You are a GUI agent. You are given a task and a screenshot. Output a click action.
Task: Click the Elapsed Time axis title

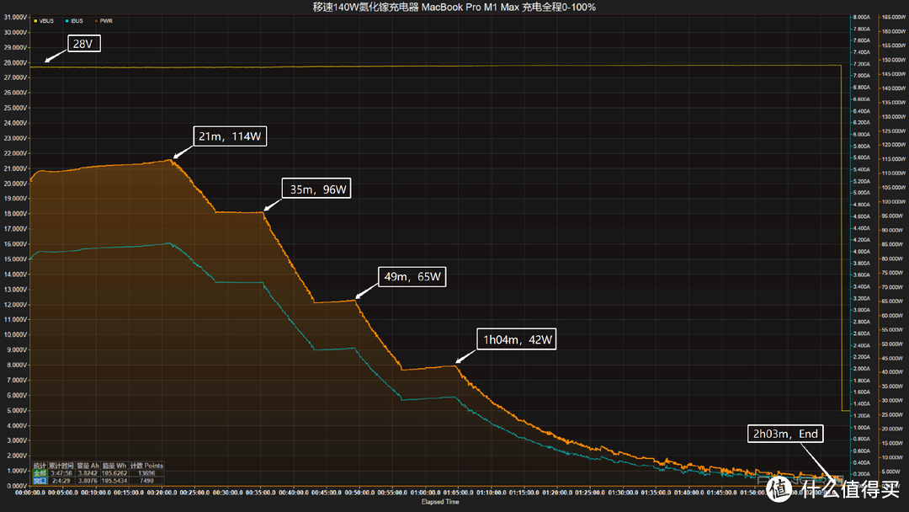tap(440, 502)
